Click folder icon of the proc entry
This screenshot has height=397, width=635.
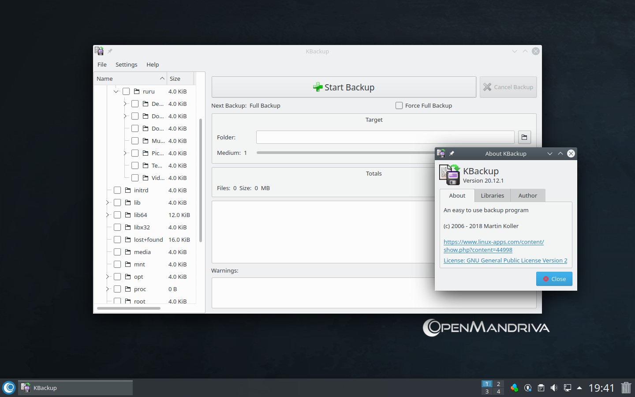[128, 289]
